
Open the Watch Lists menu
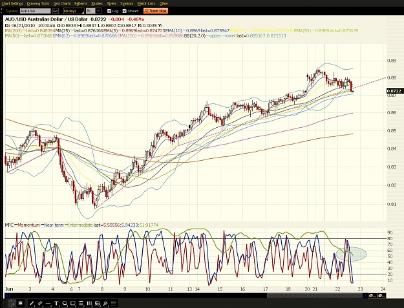coord(146,4)
